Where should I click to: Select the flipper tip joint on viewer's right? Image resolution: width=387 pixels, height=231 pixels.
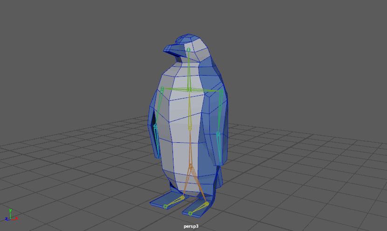(220, 164)
